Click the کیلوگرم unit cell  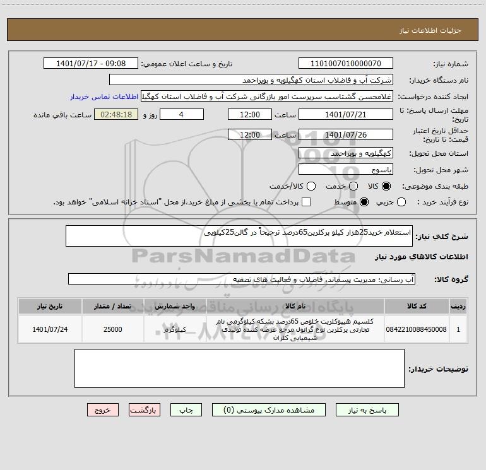click(175, 329)
